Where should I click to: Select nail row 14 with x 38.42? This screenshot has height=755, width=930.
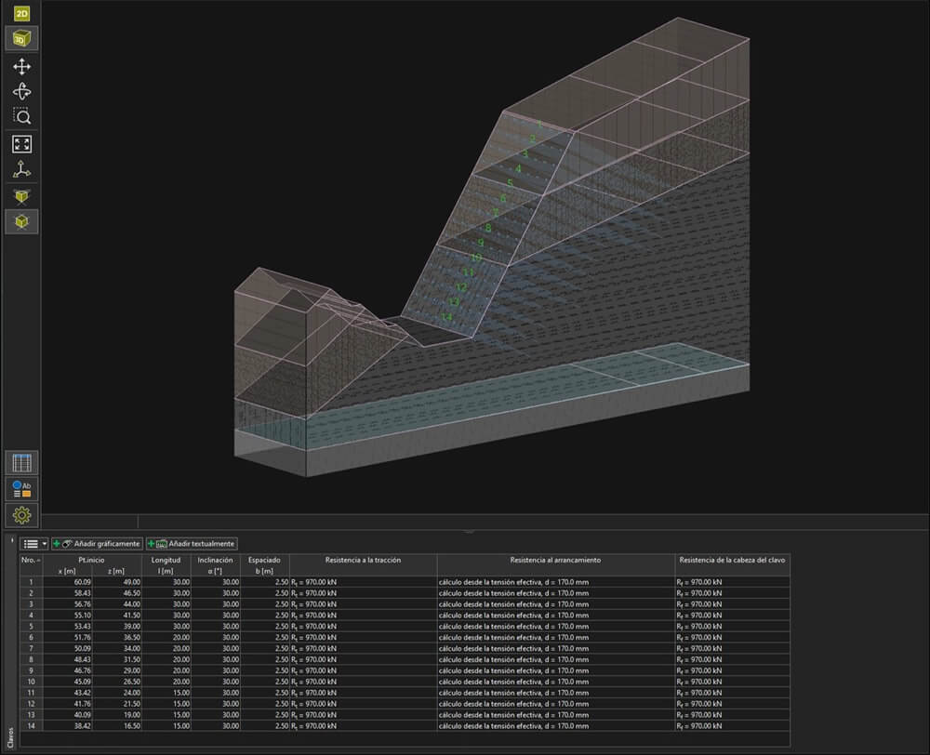point(405,726)
